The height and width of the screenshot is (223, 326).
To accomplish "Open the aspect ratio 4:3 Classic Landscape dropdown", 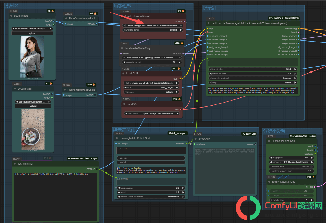I will 291,162.
